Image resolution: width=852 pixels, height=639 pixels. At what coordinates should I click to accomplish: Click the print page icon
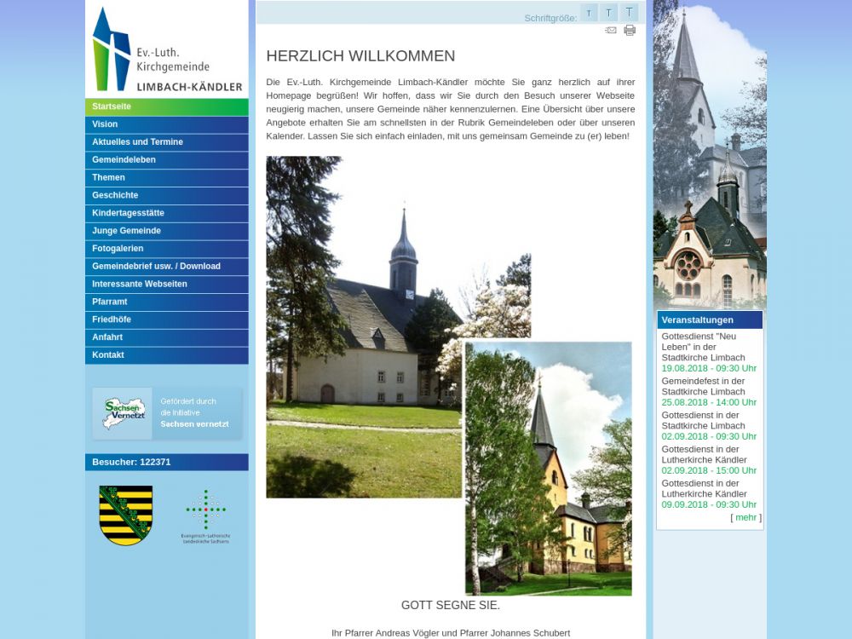pos(630,31)
